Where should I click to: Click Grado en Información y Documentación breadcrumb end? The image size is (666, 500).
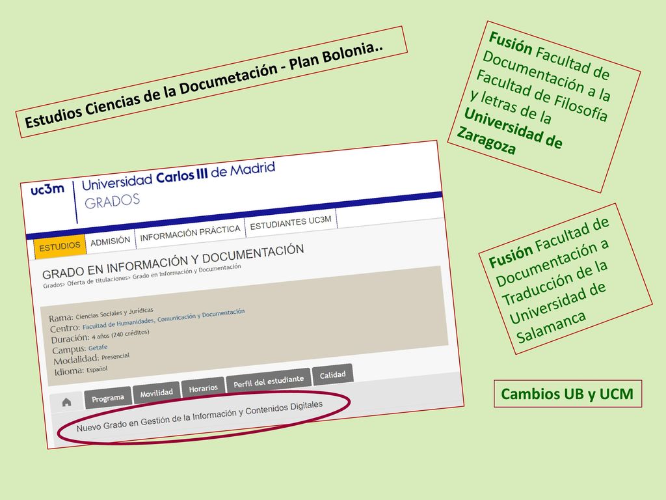click(187, 271)
